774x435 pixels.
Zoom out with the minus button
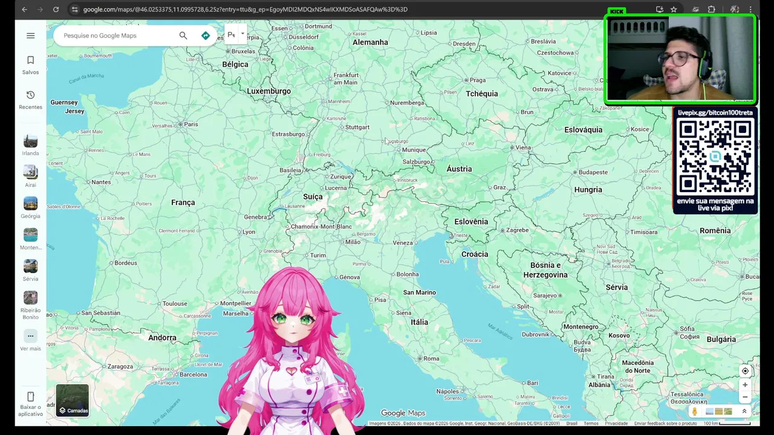point(745,397)
